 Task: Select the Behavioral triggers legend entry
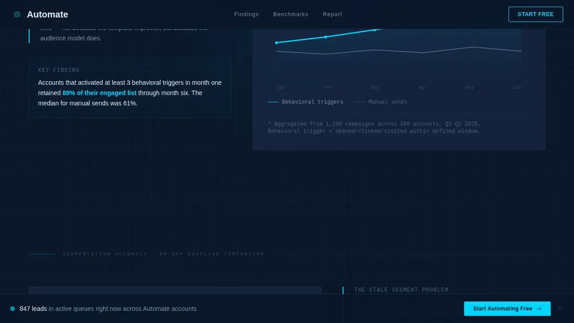(305, 102)
